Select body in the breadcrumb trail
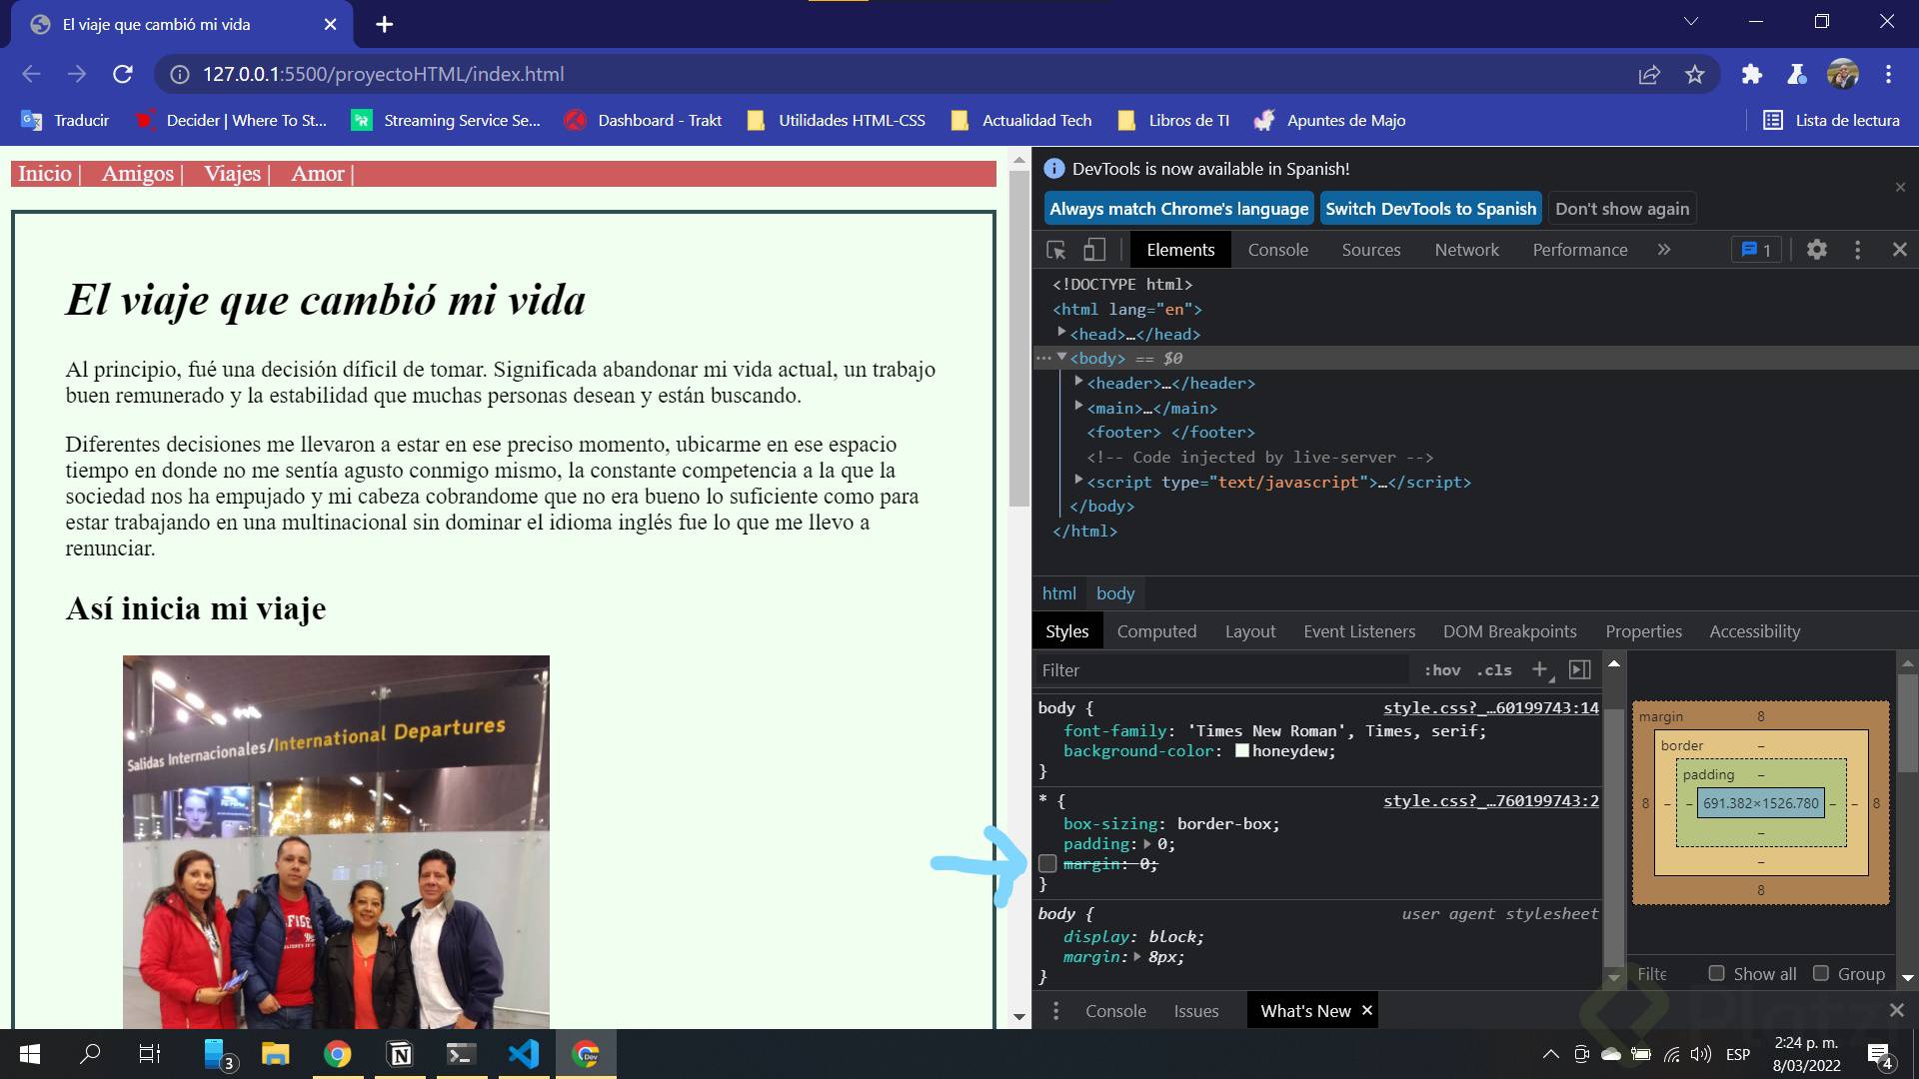The image size is (1919, 1079). click(1115, 593)
